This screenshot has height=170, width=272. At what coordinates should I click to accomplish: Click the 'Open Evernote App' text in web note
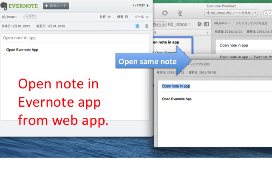(x=22, y=50)
